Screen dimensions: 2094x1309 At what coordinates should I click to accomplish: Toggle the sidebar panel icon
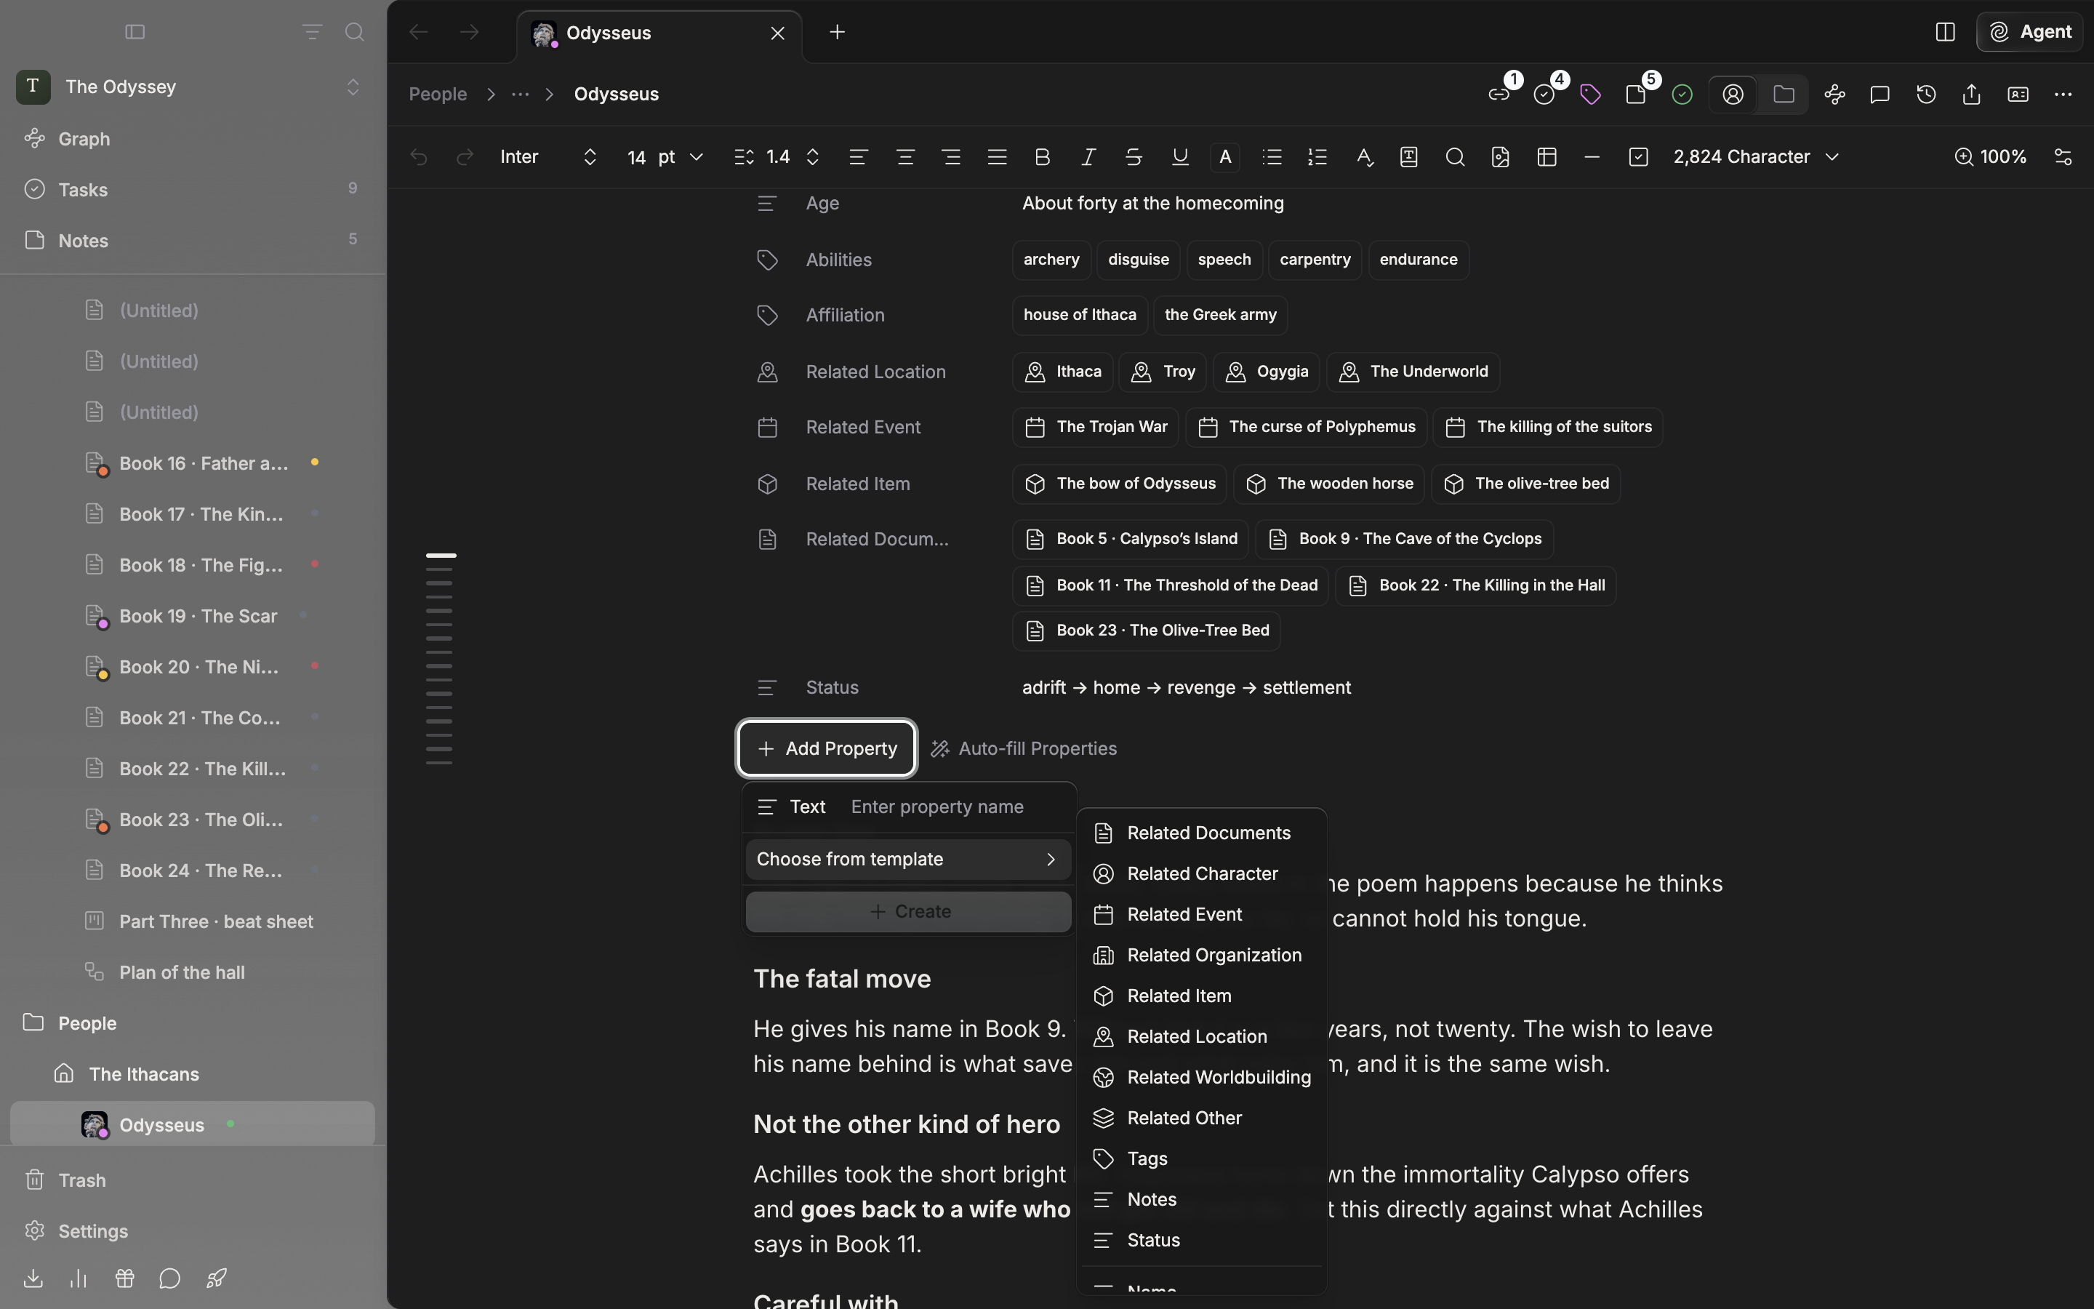(x=135, y=32)
